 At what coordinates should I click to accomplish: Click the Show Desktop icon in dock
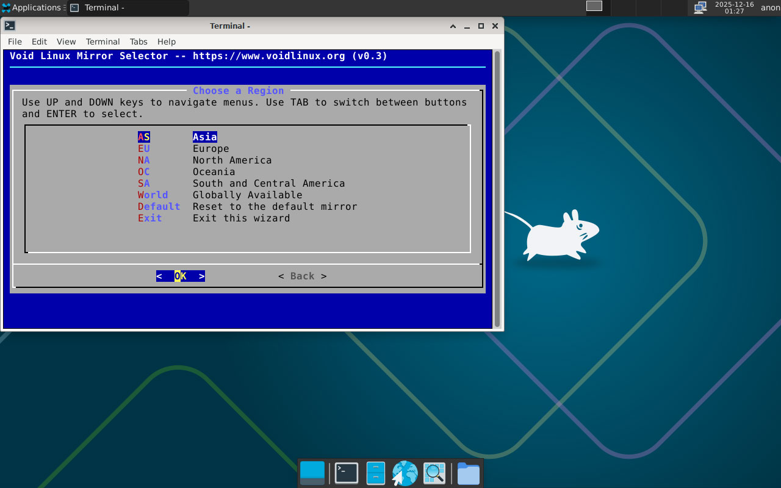[x=312, y=473]
